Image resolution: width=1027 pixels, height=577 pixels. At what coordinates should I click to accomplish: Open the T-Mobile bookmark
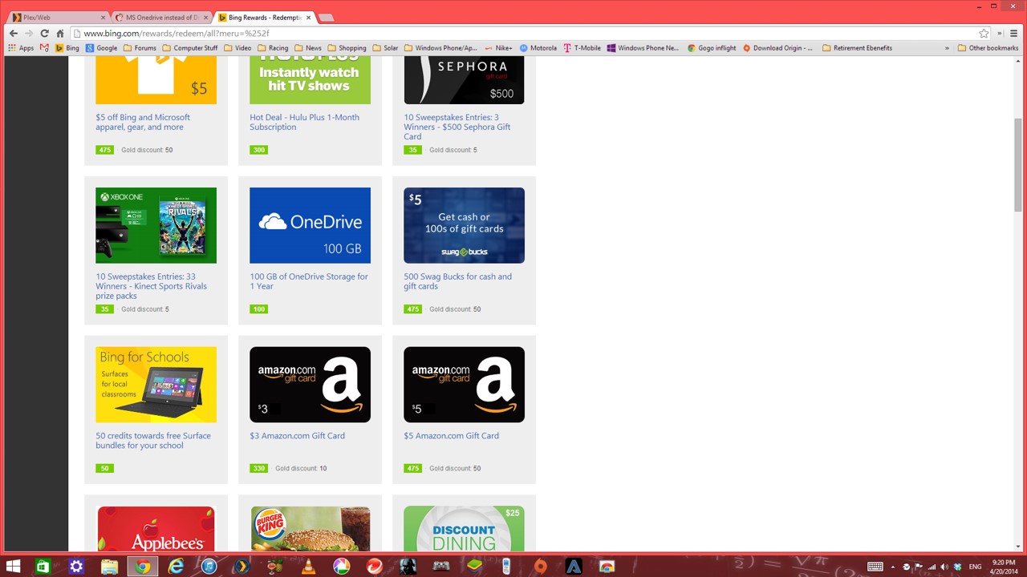tap(583, 48)
